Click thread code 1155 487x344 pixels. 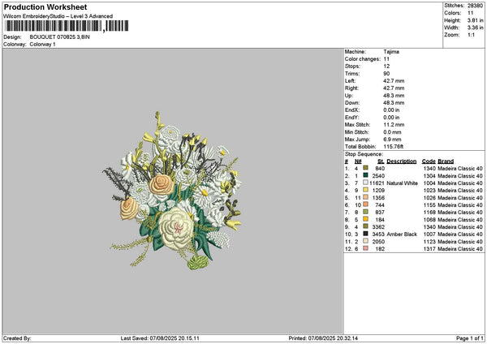(x=429, y=205)
